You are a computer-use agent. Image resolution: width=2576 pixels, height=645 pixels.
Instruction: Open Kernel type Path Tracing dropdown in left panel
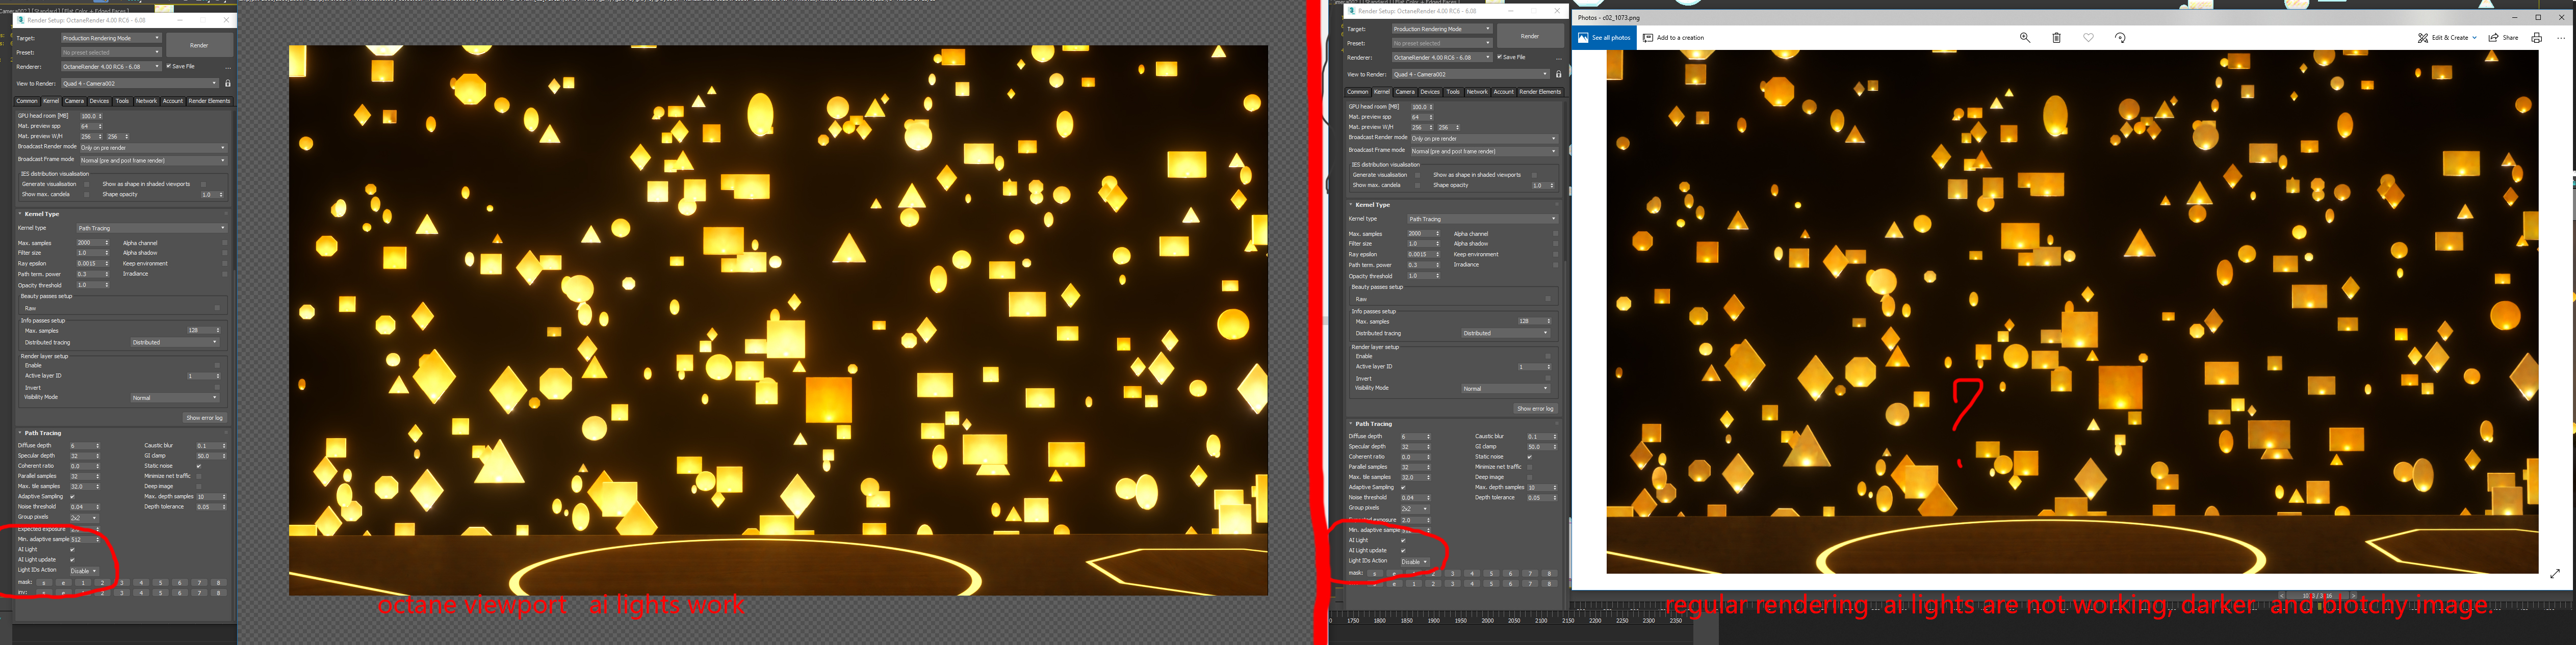point(151,228)
